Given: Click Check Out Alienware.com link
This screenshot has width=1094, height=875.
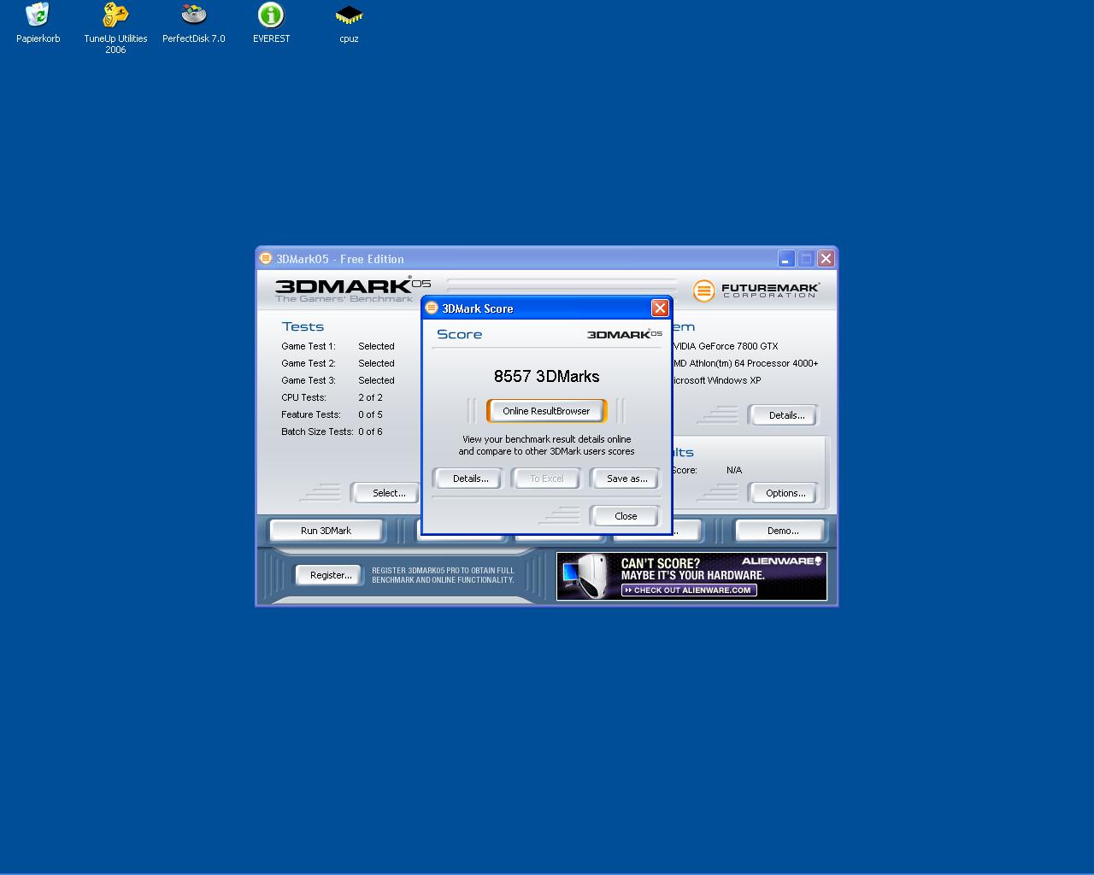Looking at the screenshot, I should (x=689, y=590).
